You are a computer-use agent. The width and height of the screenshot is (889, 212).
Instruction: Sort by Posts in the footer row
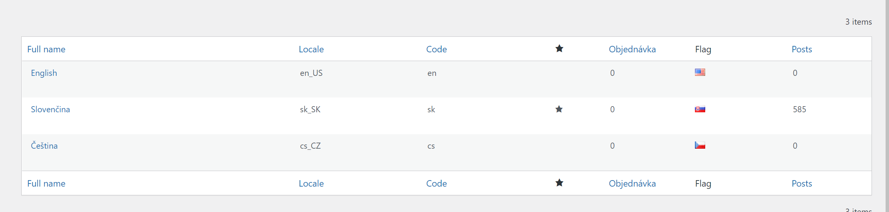pos(802,184)
